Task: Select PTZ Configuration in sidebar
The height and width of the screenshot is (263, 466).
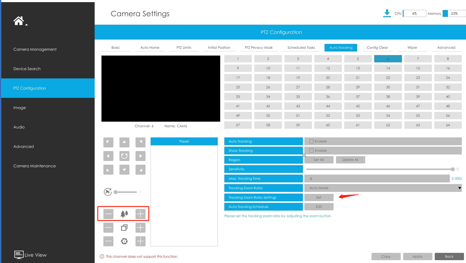Action: click(48, 88)
